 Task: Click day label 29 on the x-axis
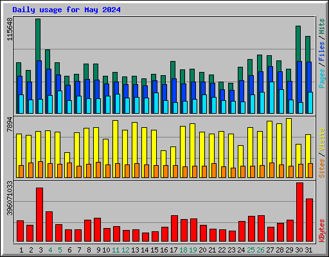[x=289, y=250]
